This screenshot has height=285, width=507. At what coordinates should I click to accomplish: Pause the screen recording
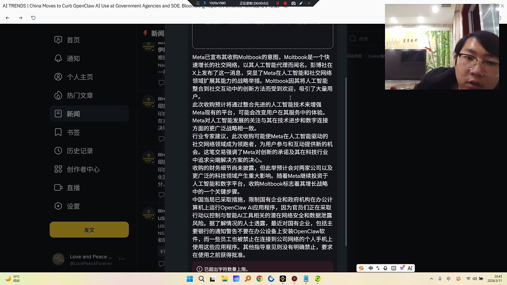pos(278,3)
